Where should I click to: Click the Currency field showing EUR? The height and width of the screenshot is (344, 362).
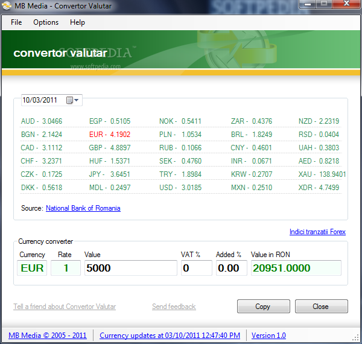coord(32,268)
